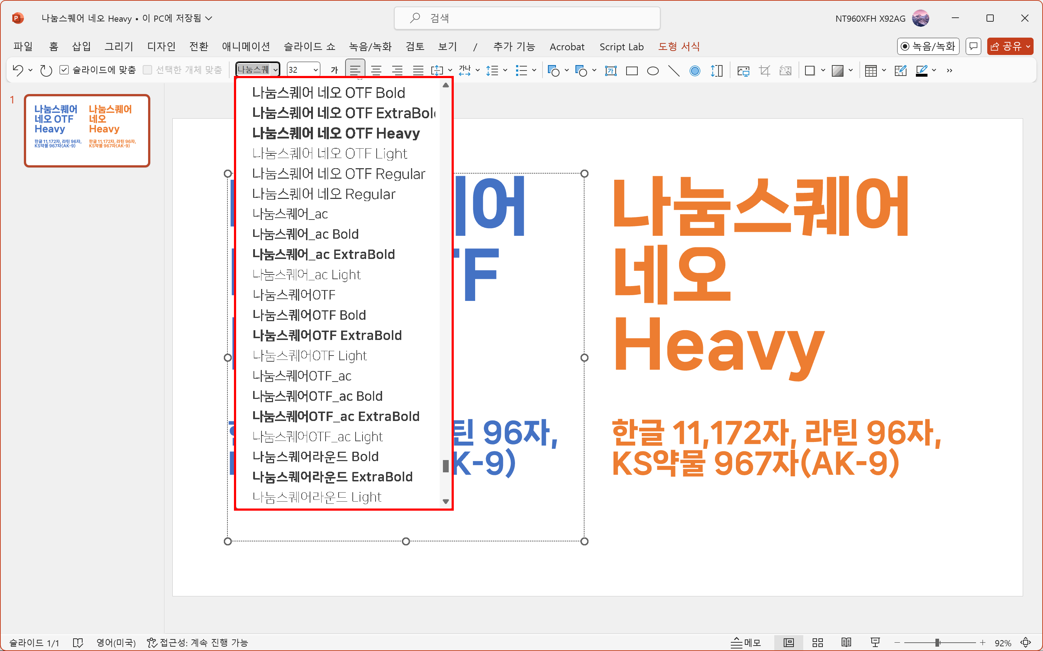Viewport: 1043px width, 651px height.
Task: Open the Slide Sorter view
Action: click(x=818, y=642)
